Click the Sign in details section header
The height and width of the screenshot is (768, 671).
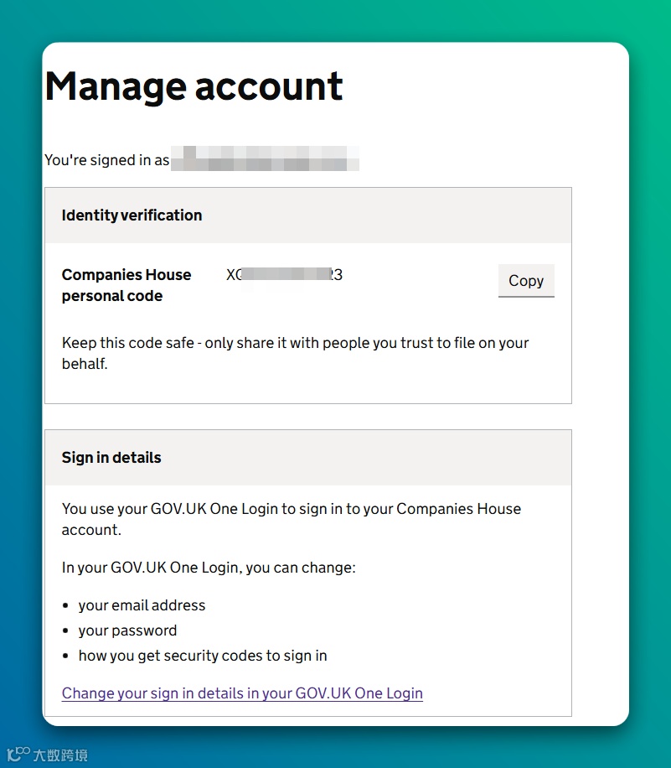click(x=111, y=458)
